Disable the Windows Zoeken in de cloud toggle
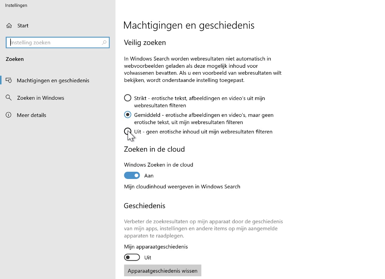This screenshot has width=385, height=279. tap(132, 175)
